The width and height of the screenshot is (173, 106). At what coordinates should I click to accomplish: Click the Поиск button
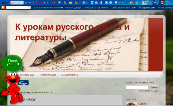pyautogui.click(x=154, y=87)
